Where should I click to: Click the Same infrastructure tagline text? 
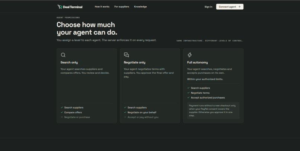coord(210,41)
